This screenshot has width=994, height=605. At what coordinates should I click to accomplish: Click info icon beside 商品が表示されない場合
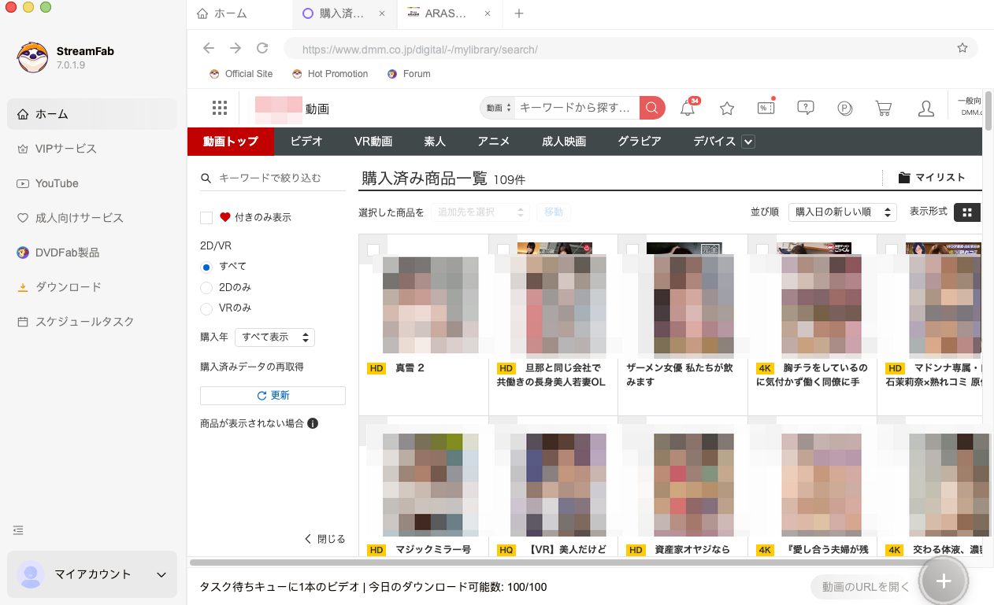coord(313,423)
